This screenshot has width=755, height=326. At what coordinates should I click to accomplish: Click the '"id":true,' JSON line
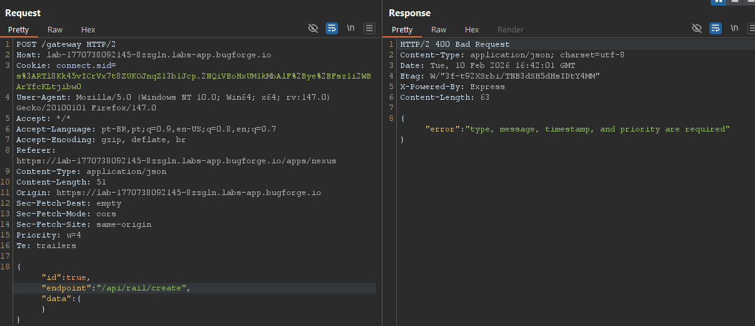(x=66, y=277)
